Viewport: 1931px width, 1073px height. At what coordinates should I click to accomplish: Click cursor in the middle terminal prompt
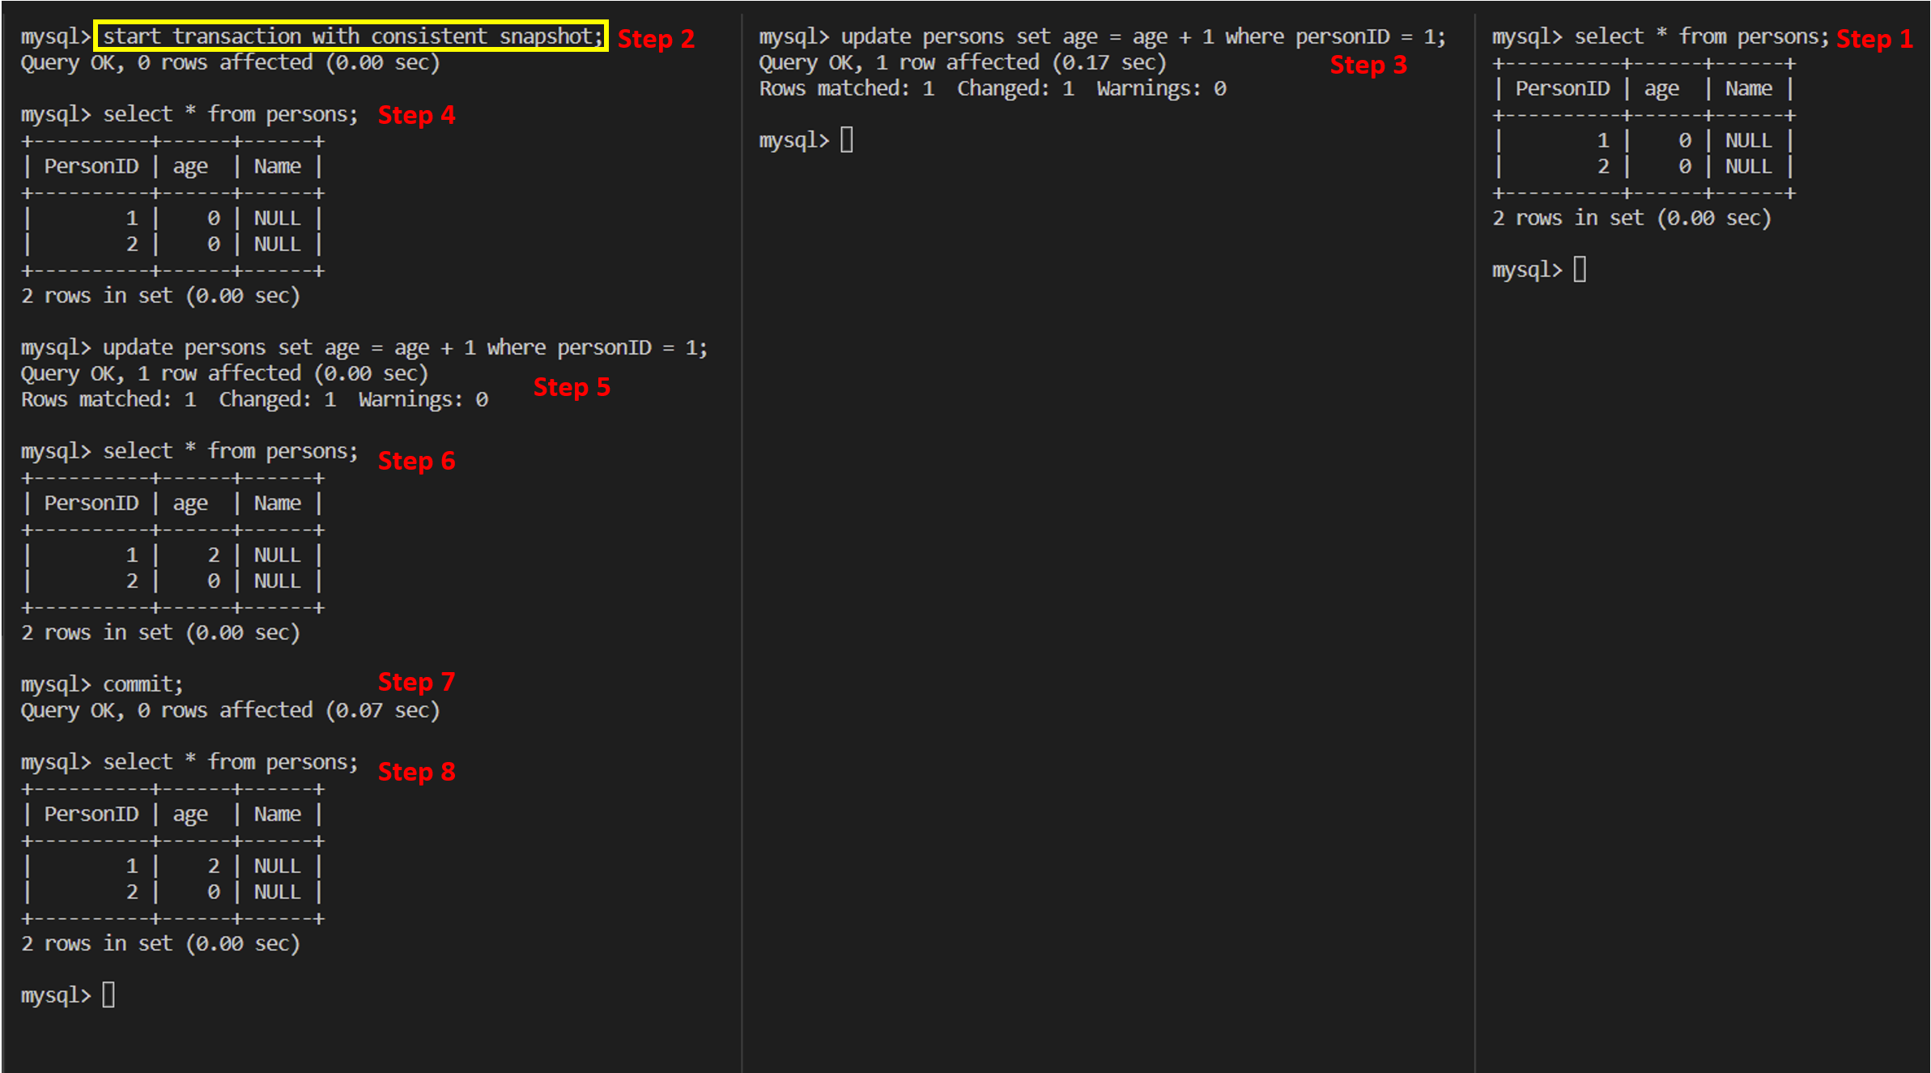click(x=847, y=140)
